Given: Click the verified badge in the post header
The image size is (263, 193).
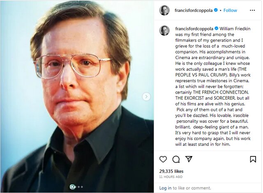Looking at the screenshot, I should pos(216,10).
